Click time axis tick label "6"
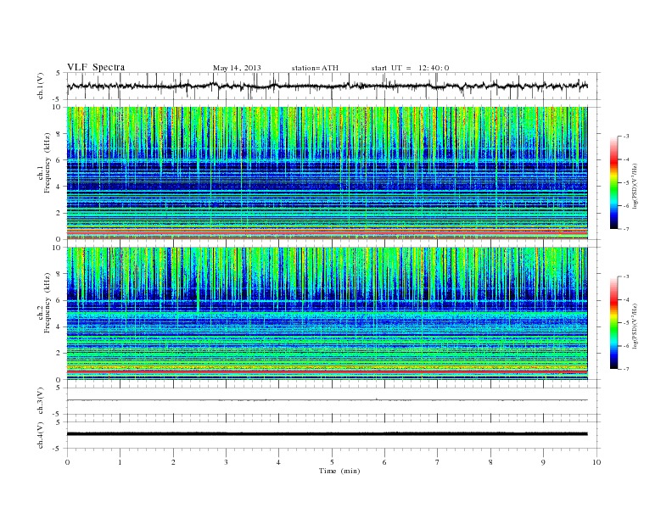The image size is (672, 519). (384, 462)
